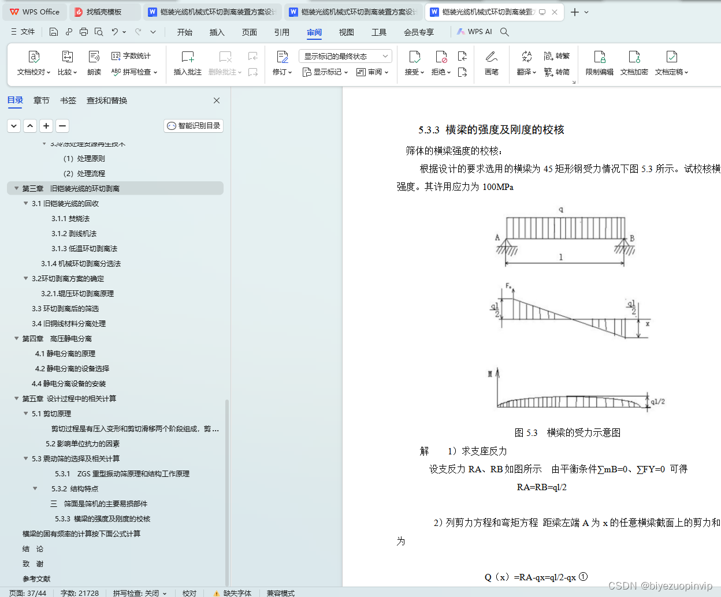Click 字数: 21728 in status bar

click(80, 593)
